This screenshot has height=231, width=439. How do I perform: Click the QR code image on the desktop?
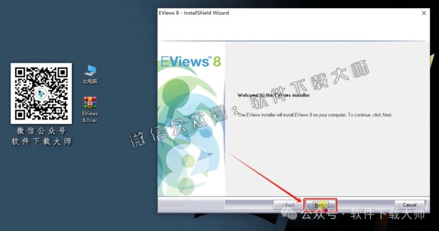tap(41, 93)
